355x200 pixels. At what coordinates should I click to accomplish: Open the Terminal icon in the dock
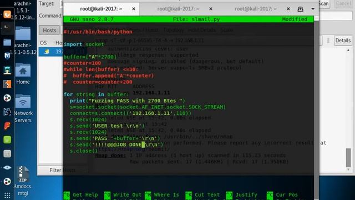[x=7, y=28]
